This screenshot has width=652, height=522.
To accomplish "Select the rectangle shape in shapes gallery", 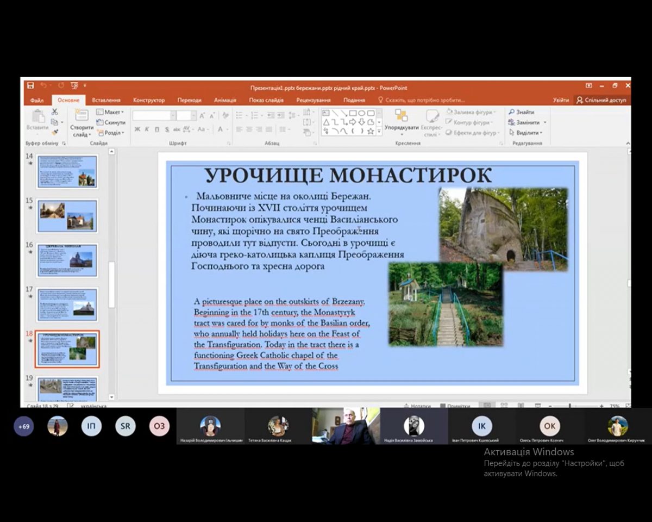I will pyautogui.click(x=353, y=113).
